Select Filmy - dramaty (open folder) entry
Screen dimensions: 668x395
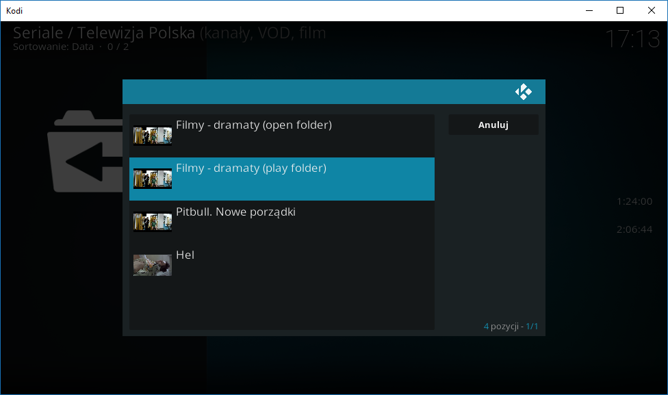coord(281,136)
